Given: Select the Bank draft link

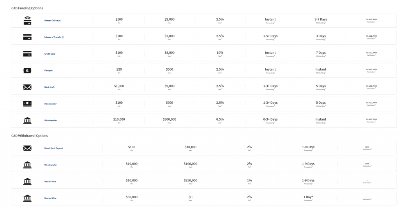Looking at the screenshot, I should (x=49, y=87).
